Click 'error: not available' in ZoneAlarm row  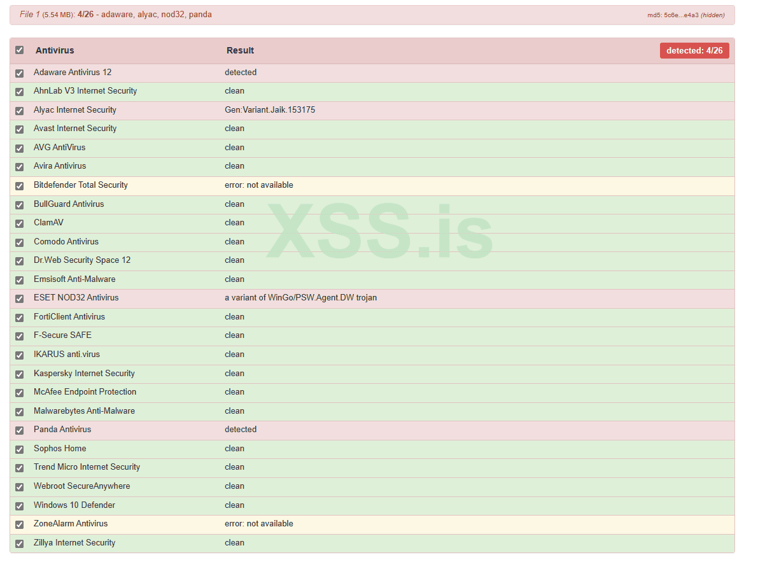[258, 523]
